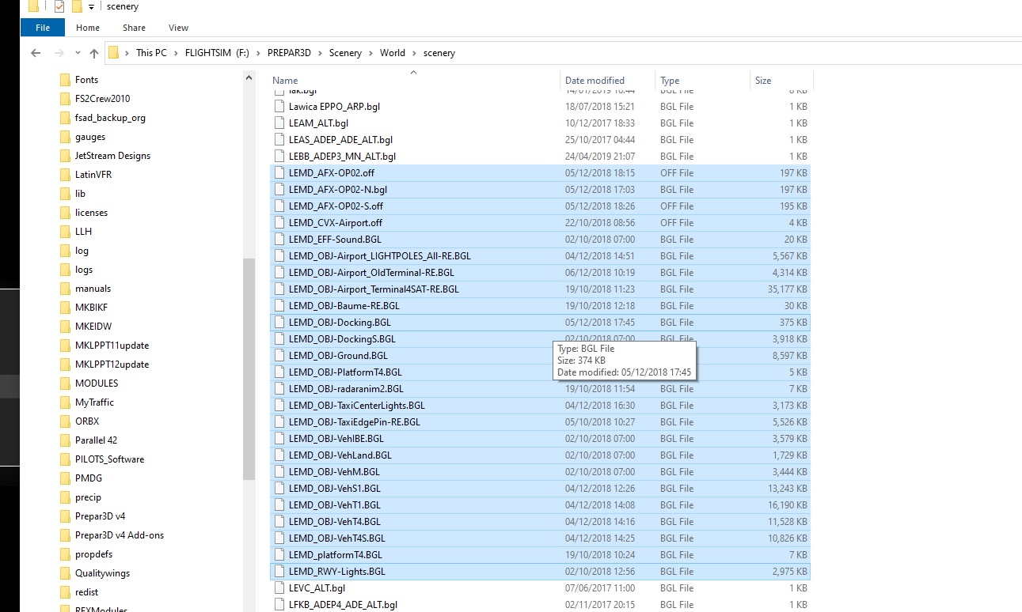This screenshot has height=612, width=1022.
Task: Select LEMD_OBJ-VehT1.BGL file name
Action: pyautogui.click(x=334, y=505)
